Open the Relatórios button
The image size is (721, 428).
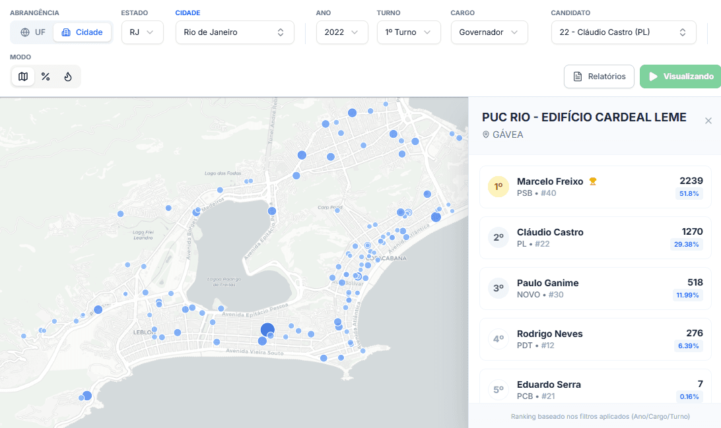coord(599,76)
